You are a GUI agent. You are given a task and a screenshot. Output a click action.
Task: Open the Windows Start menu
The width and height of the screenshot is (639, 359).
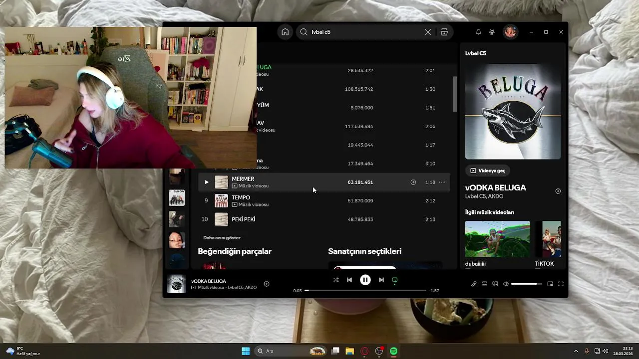246,351
